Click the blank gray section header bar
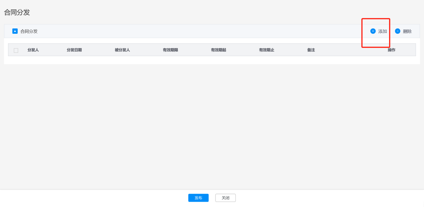Image resolution: width=424 pixels, height=207 pixels. 200,31
